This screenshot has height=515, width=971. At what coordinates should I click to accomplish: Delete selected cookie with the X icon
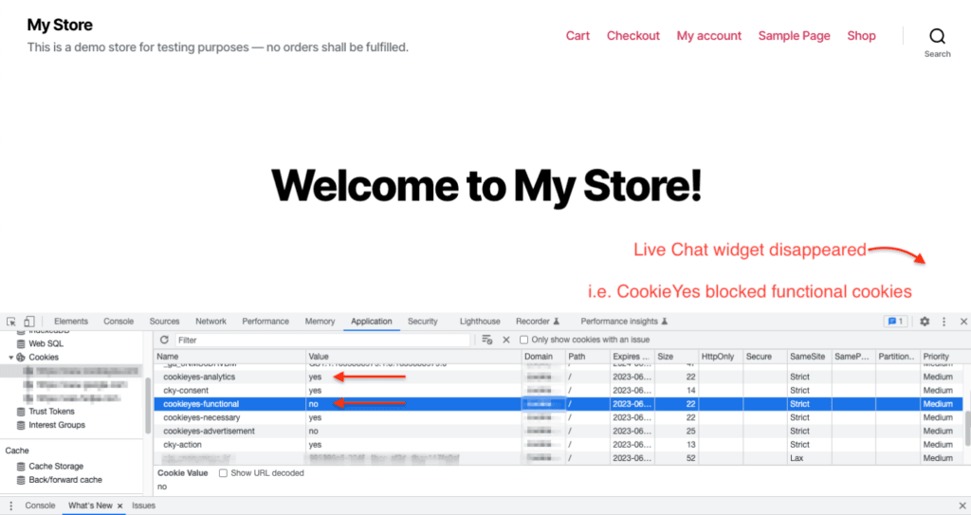point(506,340)
